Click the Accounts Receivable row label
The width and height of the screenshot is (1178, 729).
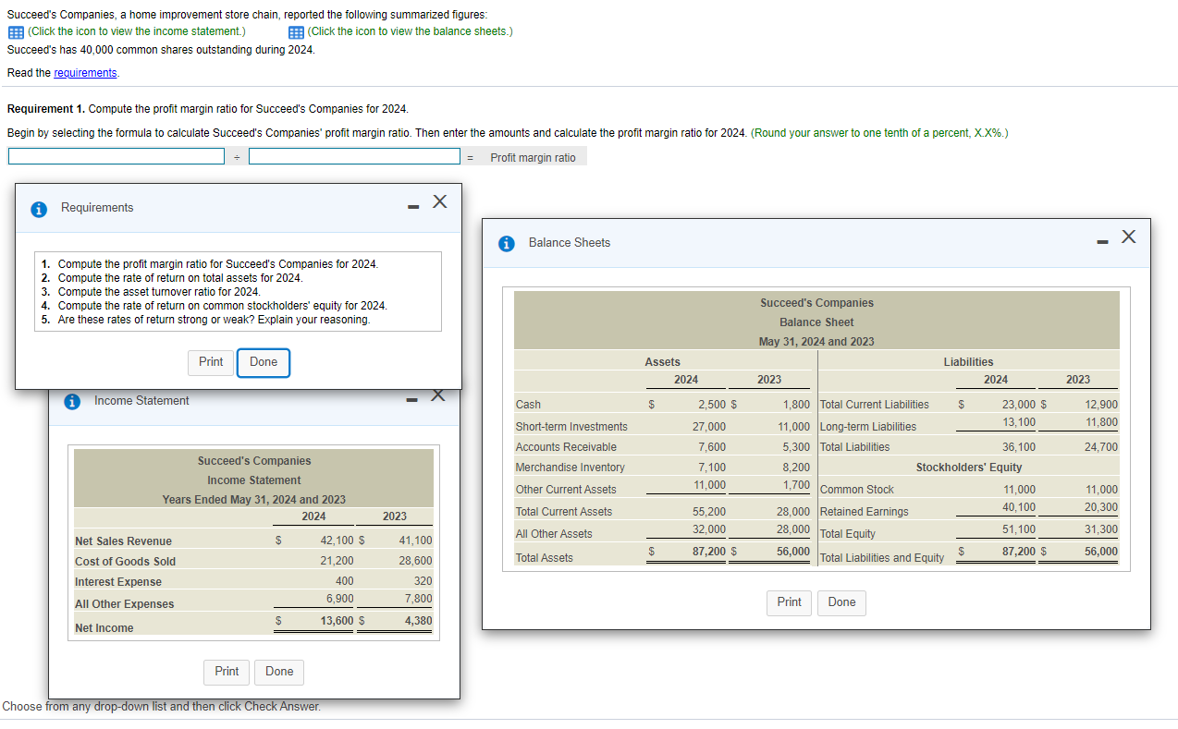point(566,447)
